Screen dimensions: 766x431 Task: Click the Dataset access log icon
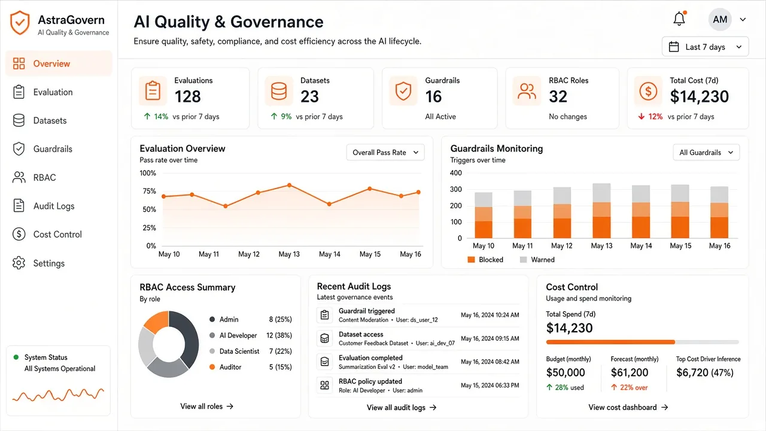tap(325, 338)
